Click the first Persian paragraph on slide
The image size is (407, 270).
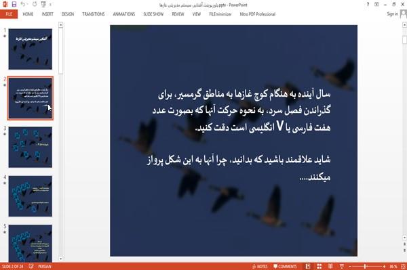pyautogui.click(x=241, y=111)
